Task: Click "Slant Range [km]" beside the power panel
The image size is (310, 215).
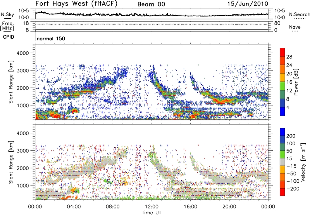Action: click(x=11, y=82)
